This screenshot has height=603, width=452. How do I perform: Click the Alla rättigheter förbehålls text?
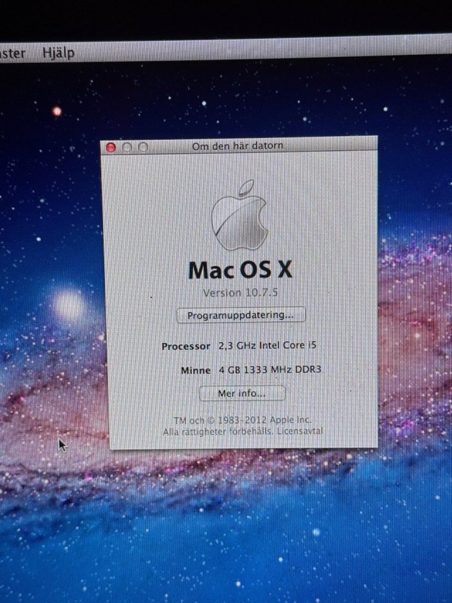(x=217, y=432)
